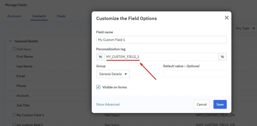
Task: Click the Save button
Action: [x=220, y=104]
